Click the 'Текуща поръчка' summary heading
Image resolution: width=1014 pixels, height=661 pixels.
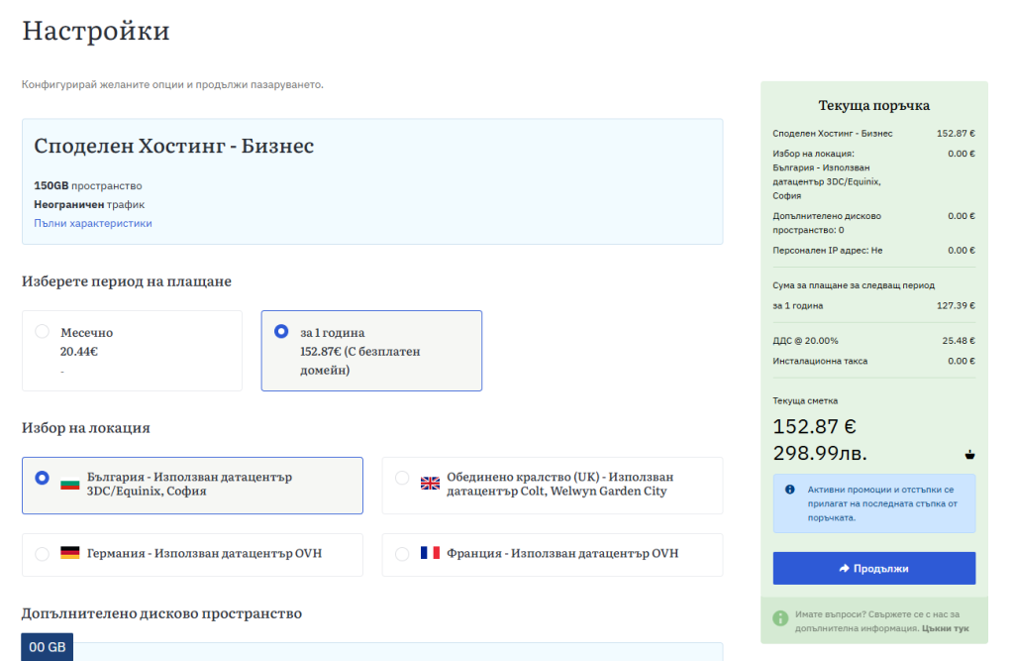point(873,105)
